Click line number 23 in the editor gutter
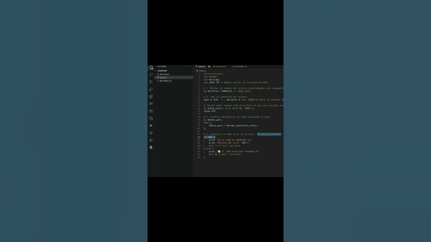The height and width of the screenshot is (242, 431). click(x=198, y=137)
